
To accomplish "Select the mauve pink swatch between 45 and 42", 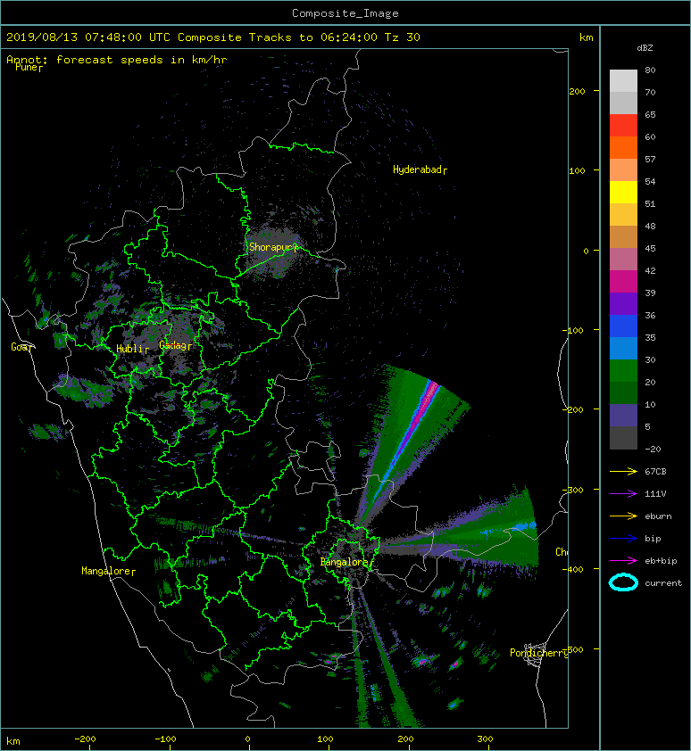I will coord(623,260).
